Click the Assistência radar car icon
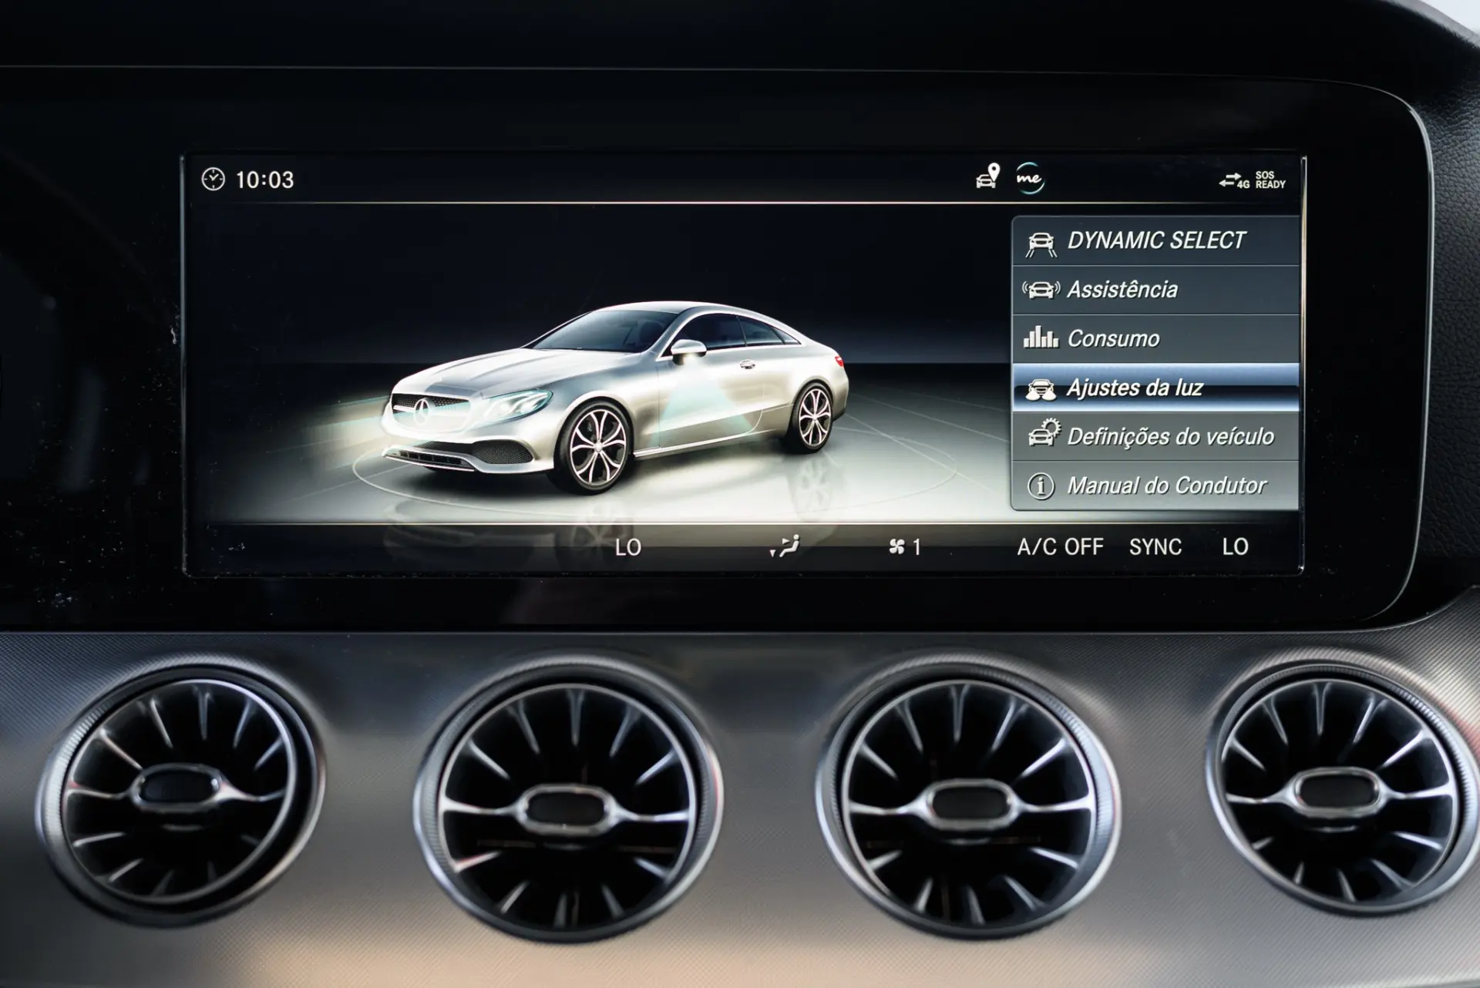The width and height of the screenshot is (1480, 988). pos(1041,290)
